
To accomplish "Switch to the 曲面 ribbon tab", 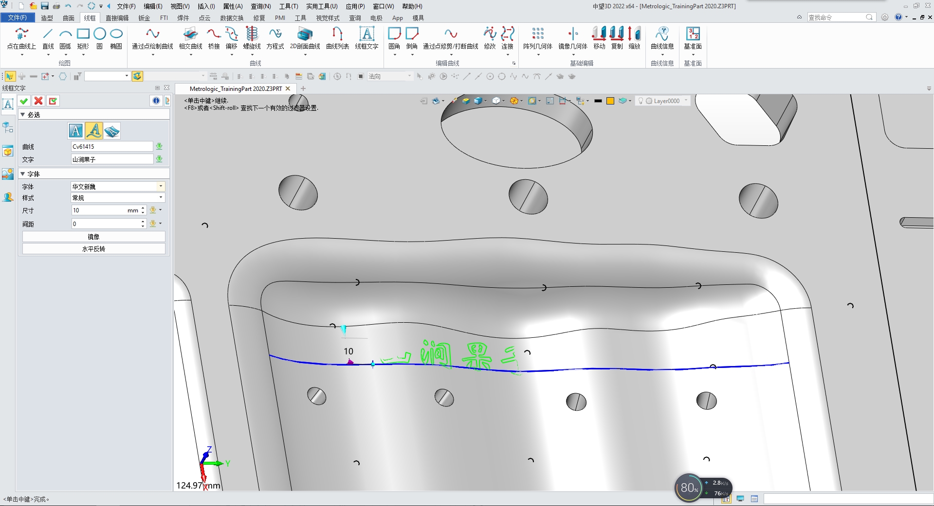I will click(x=68, y=17).
